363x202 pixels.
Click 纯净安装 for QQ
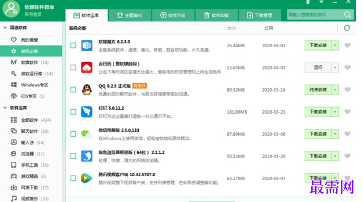tap(318, 90)
